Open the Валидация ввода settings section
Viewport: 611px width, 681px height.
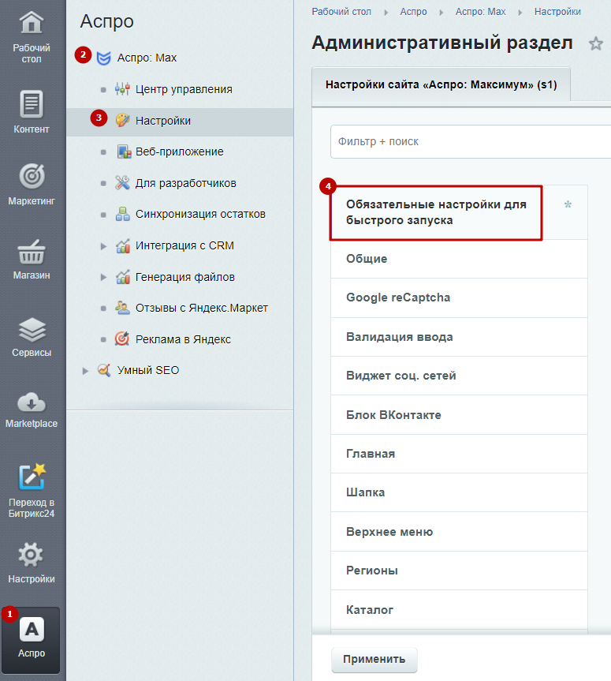(x=459, y=337)
